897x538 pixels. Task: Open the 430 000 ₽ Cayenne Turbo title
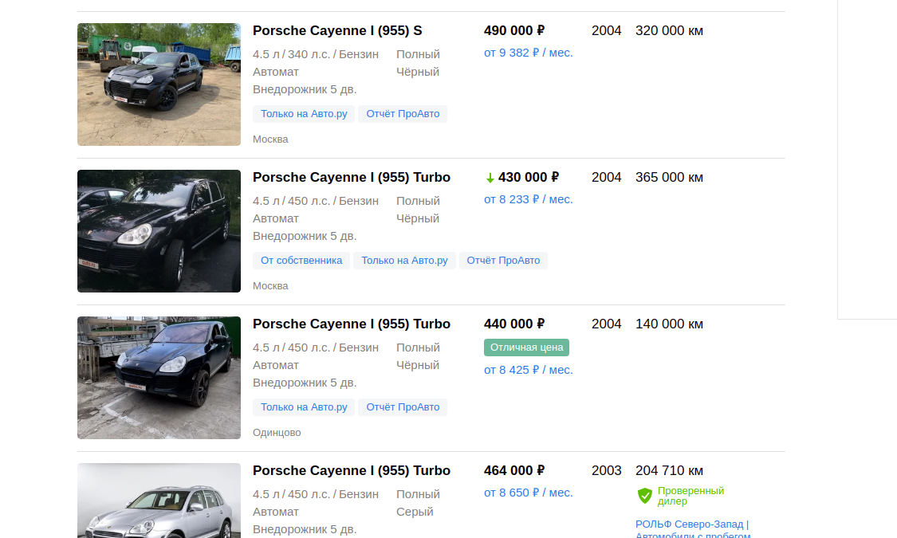[x=352, y=178]
